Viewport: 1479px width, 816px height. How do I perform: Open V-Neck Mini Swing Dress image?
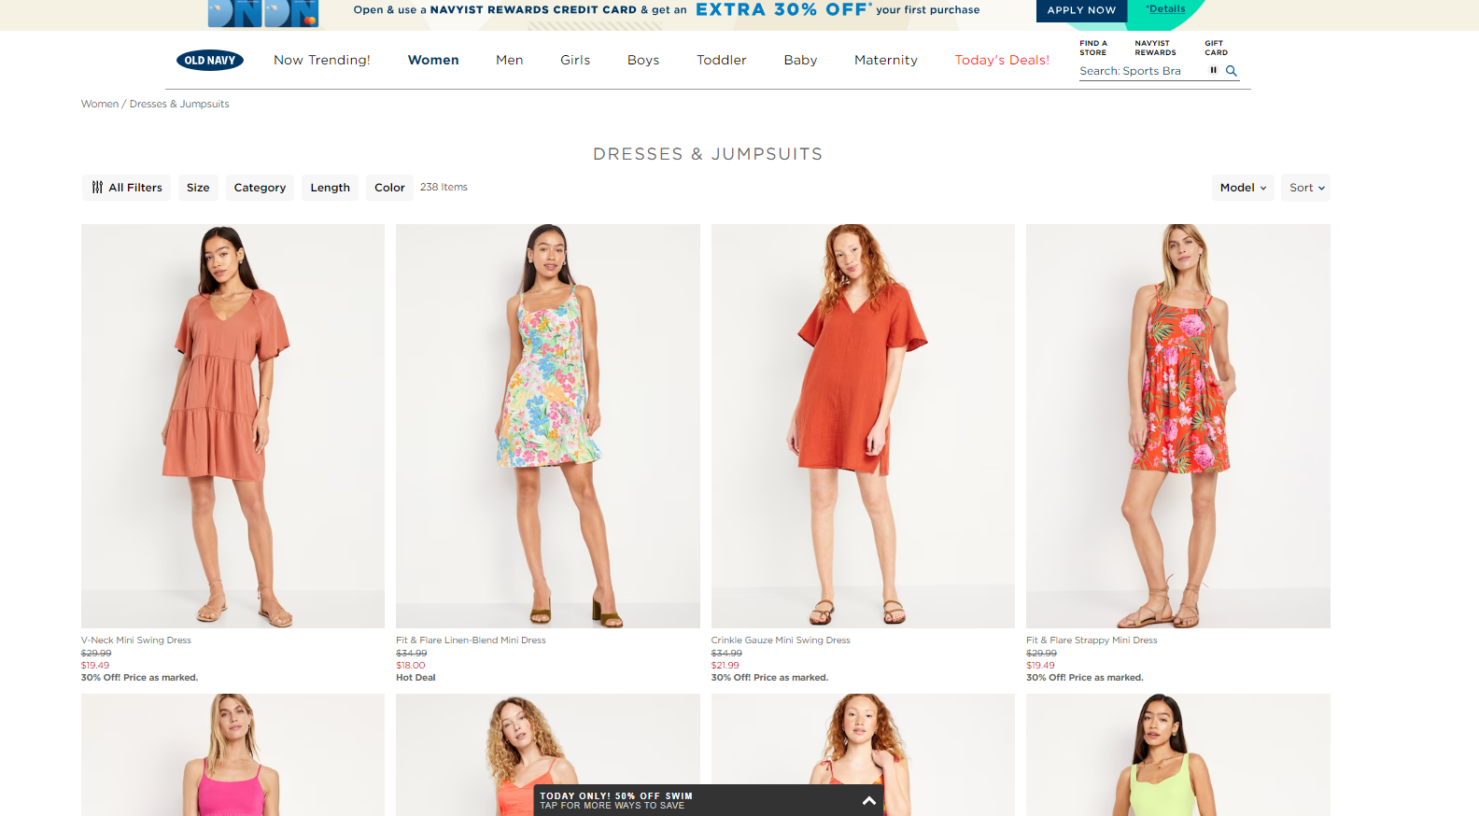232,426
